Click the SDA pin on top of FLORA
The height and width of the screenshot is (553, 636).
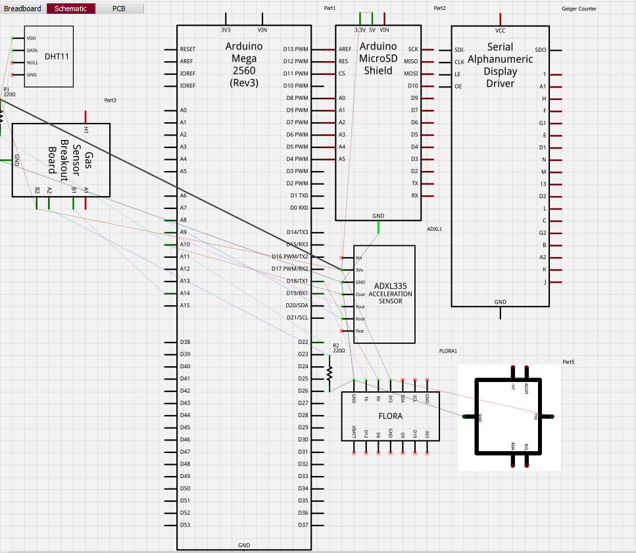[403, 385]
